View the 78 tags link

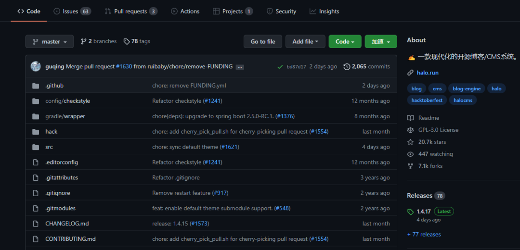point(137,41)
